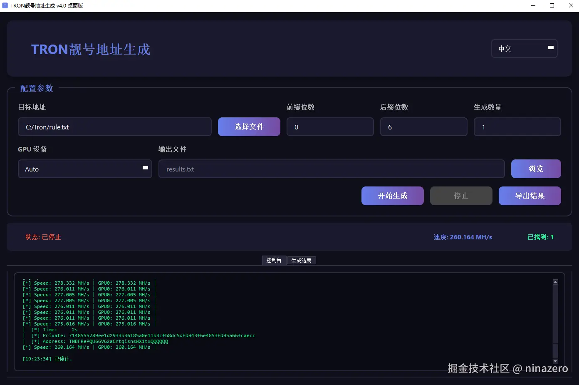Click the 后缀位数 label
579x385 pixels.
(394, 107)
